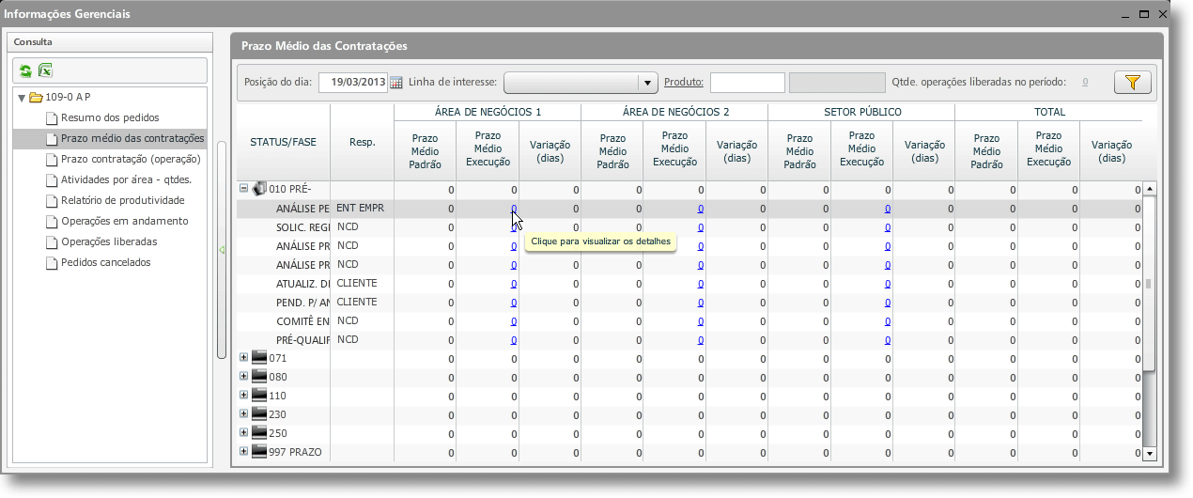Click the closed book icon of row 110
This screenshot has width=1193, height=498.
pyautogui.click(x=259, y=396)
